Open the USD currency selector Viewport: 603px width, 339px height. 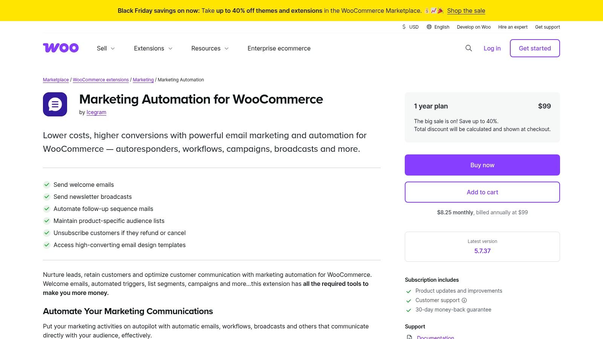[x=410, y=27]
